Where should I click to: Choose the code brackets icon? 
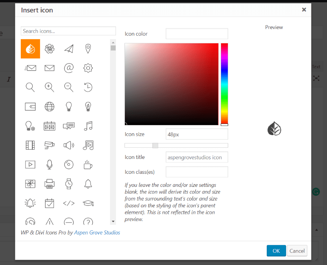(69, 203)
